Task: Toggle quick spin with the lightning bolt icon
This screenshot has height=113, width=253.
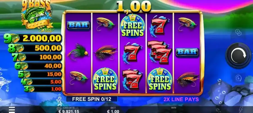Action: click(x=241, y=110)
